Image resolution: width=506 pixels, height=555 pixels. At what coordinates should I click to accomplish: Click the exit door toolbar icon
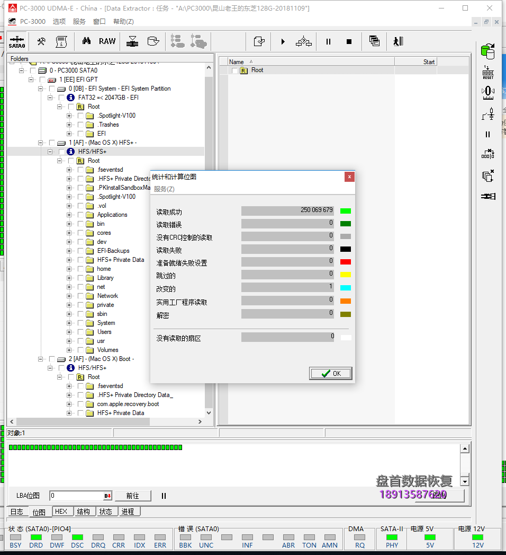coord(398,41)
